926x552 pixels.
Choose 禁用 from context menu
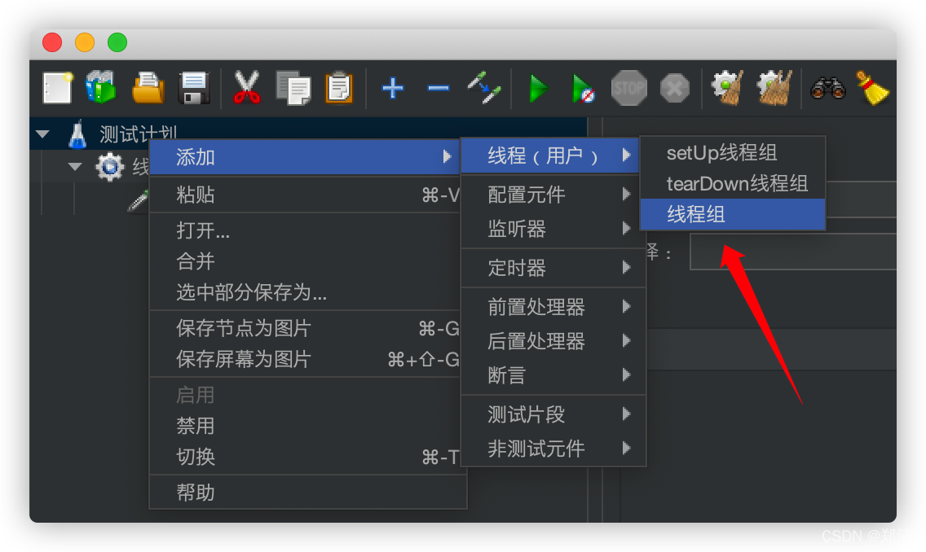coord(305,426)
